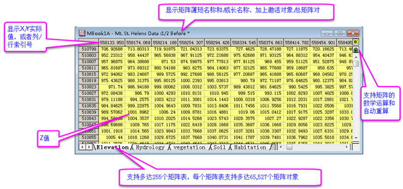Select column header 558174.069
This screenshot has width=403, height=189.
click(x=138, y=42)
